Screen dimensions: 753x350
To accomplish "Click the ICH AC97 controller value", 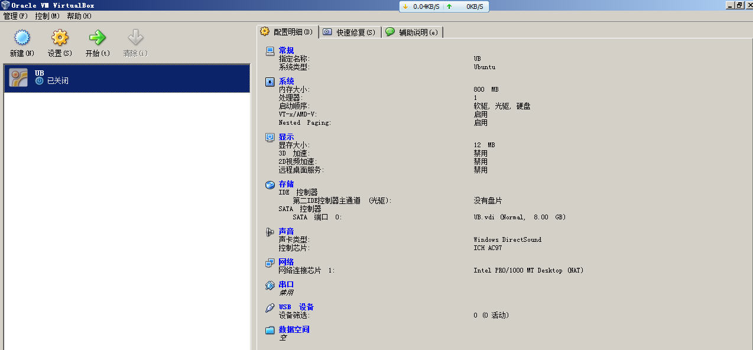I will pyautogui.click(x=488, y=248).
